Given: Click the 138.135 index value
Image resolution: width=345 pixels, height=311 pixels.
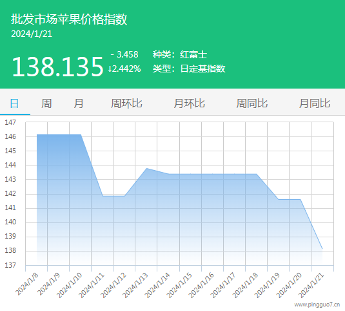Looking at the screenshot, I should [x=57, y=67].
